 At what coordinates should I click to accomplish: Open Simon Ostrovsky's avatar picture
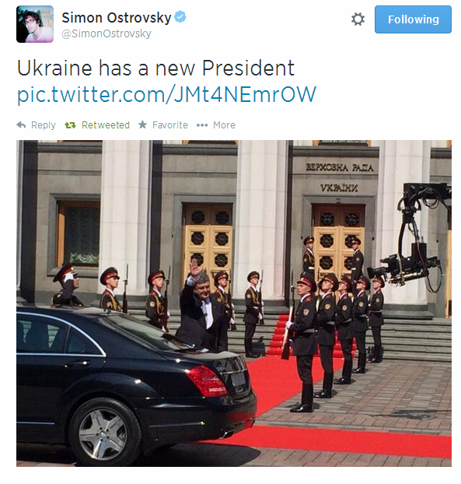point(35,24)
